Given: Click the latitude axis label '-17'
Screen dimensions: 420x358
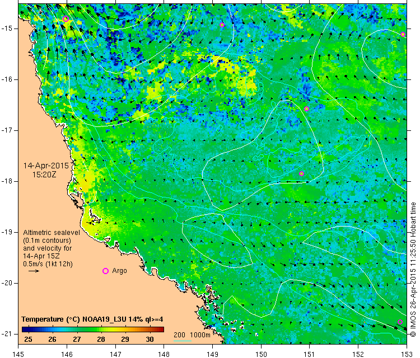Looking at the screenshot, I should pos(6,130).
